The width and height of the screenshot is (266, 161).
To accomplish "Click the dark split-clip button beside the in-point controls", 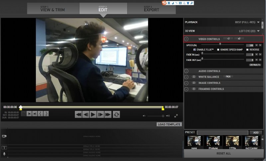I will click(23, 114).
